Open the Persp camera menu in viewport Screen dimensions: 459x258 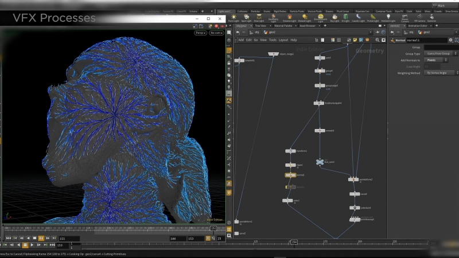click(x=200, y=33)
